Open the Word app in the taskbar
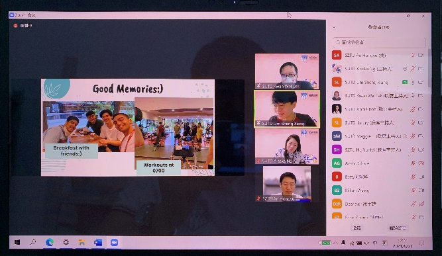442x256 pixels. [98, 242]
